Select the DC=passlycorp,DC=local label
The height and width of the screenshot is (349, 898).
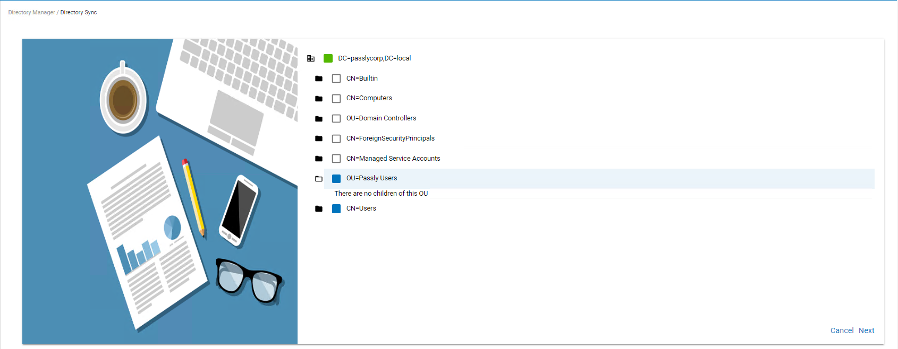click(375, 58)
